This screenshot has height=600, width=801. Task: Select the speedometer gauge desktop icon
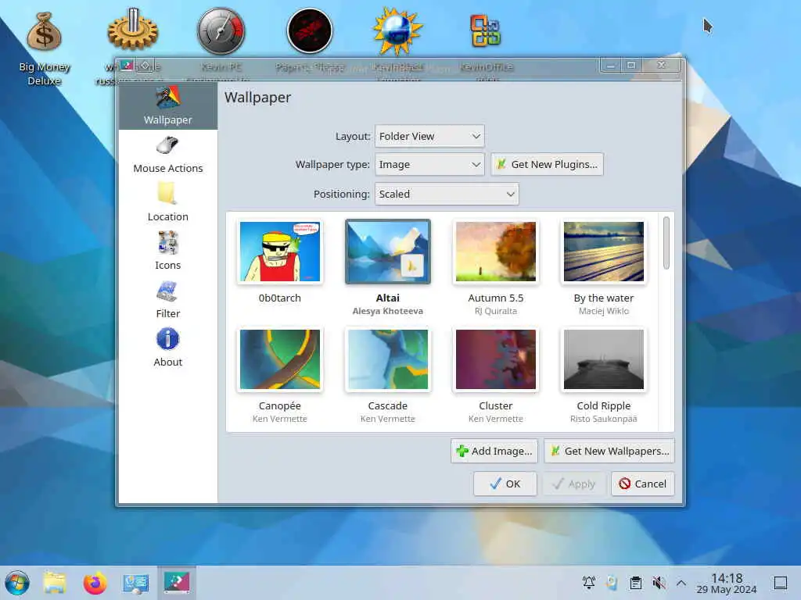click(x=221, y=31)
